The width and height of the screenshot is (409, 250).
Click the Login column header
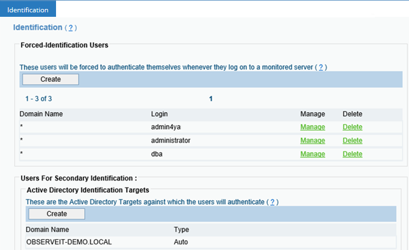159,114
